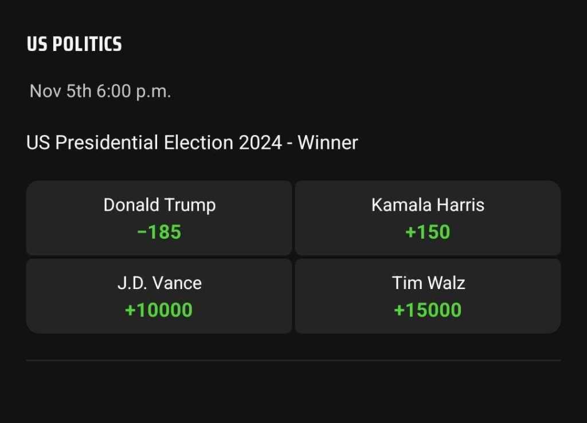
Task: Click the Tim Walz name label
Action: (428, 283)
